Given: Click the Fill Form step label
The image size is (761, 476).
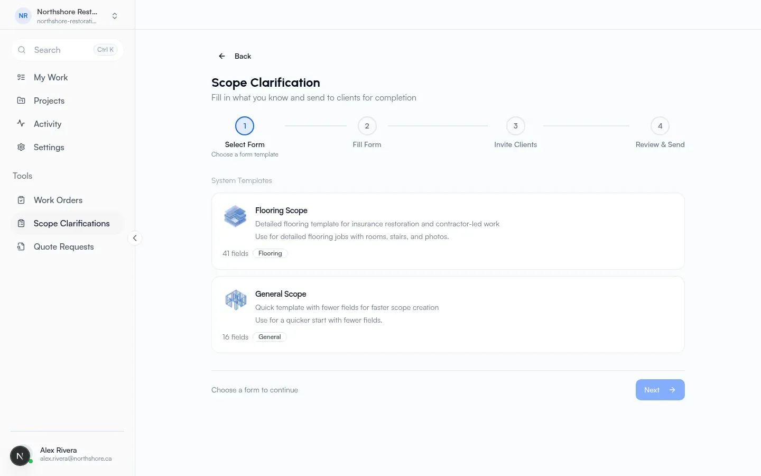Looking at the screenshot, I should (367, 144).
